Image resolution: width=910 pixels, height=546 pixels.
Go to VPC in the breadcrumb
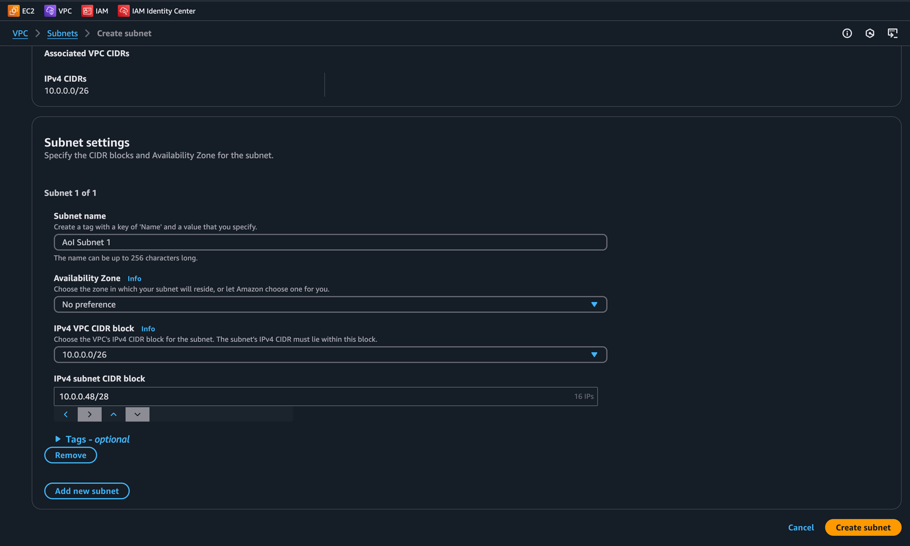(20, 34)
